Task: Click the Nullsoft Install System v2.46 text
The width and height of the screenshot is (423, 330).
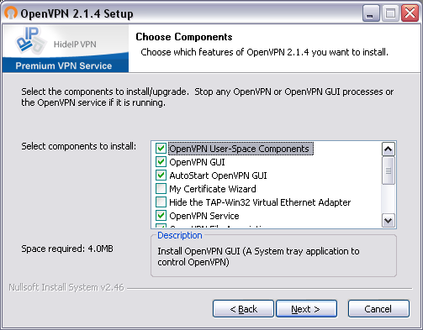Action: pos(66,287)
